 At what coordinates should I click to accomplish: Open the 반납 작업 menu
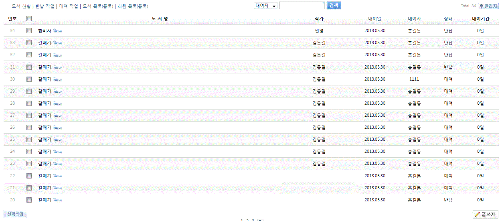point(45,6)
